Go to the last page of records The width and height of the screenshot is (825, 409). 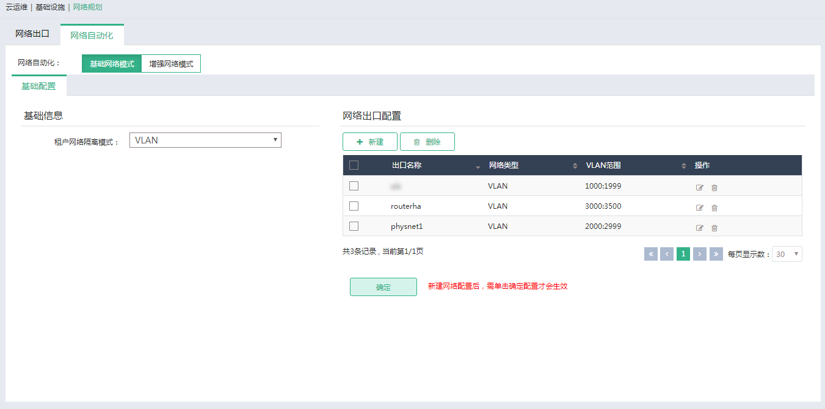pos(716,254)
